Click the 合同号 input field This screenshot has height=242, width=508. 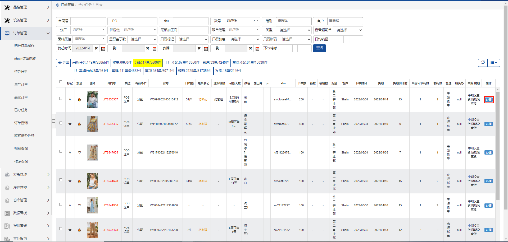click(88, 21)
